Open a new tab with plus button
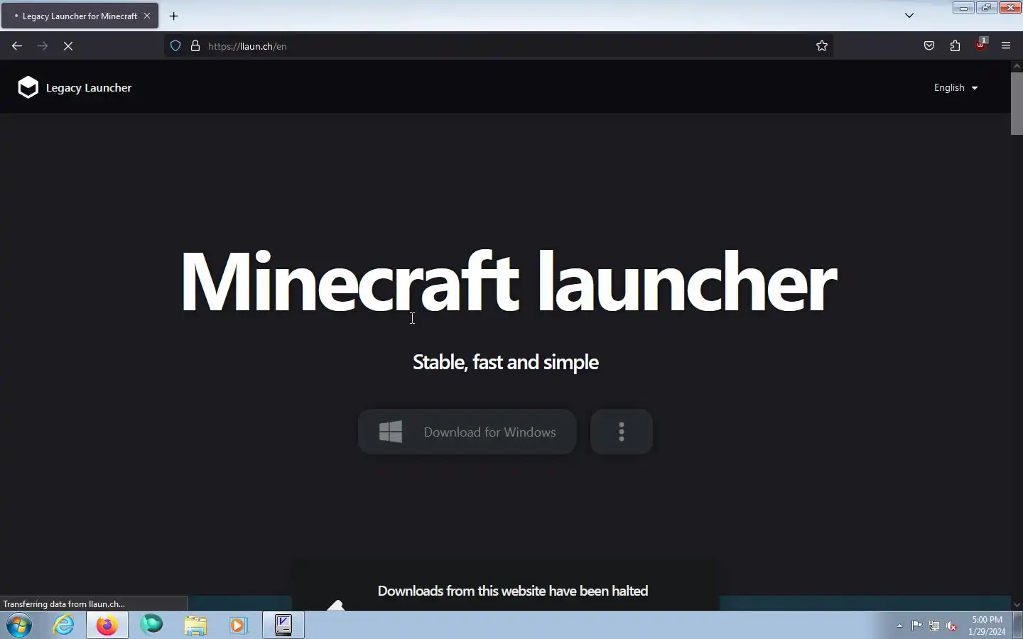The height and width of the screenshot is (639, 1023). click(174, 16)
